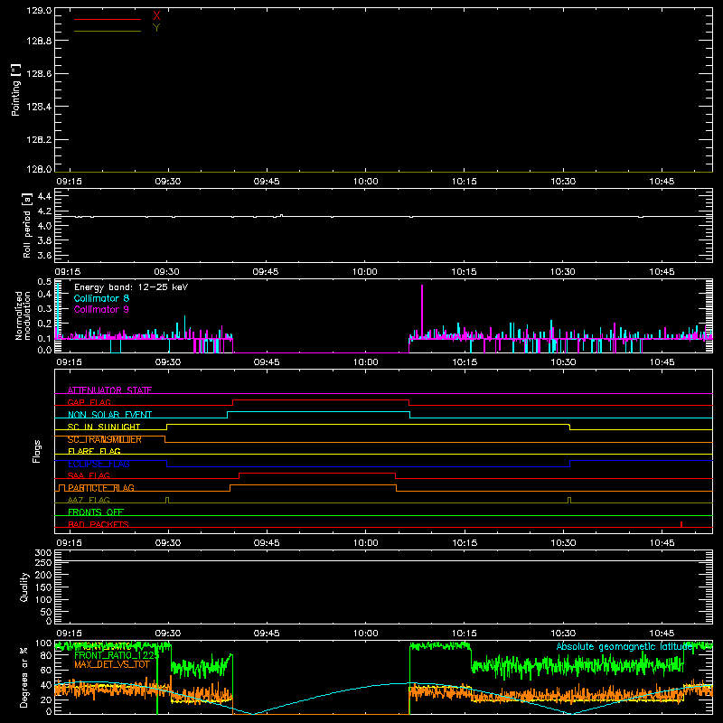This screenshot has height=723, width=723.
Task: Click the magenta Collimator 9 legend entry
Action: (x=101, y=309)
